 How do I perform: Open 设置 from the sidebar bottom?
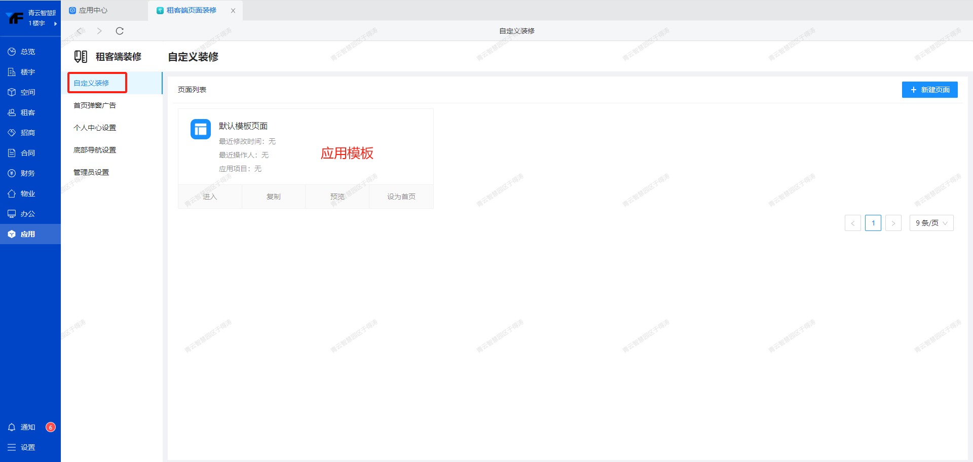click(x=22, y=447)
